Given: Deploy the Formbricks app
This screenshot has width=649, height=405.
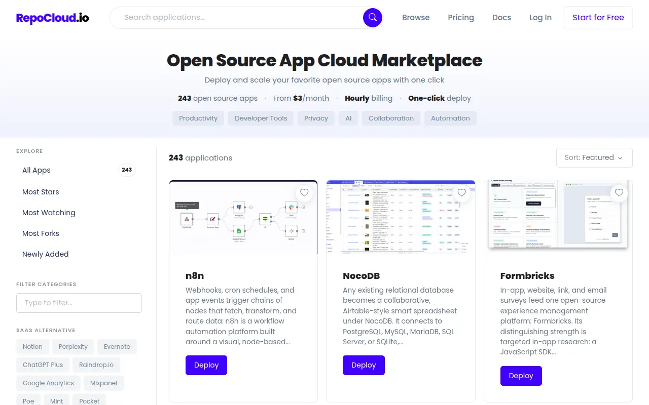Looking at the screenshot, I should [x=521, y=376].
